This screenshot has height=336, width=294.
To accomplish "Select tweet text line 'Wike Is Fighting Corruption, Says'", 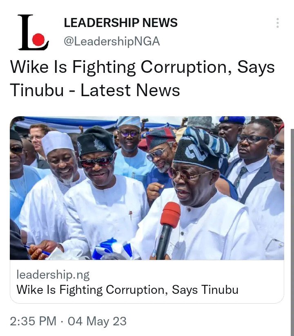I will tap(143, 67).
